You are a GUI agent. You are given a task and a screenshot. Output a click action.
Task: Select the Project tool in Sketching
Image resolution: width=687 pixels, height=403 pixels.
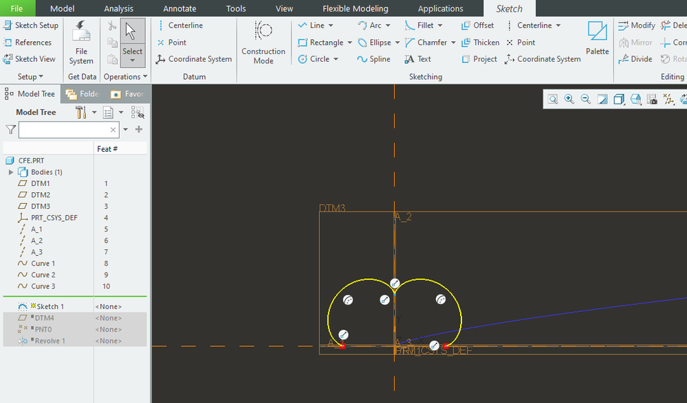[479, 59]
